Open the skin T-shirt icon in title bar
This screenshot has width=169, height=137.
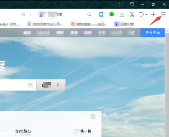pos(132,4)
